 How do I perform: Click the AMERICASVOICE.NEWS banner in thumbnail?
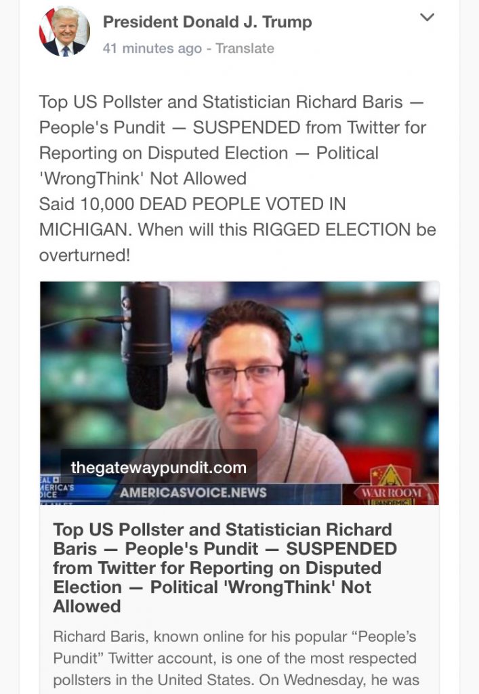[193, 493]
